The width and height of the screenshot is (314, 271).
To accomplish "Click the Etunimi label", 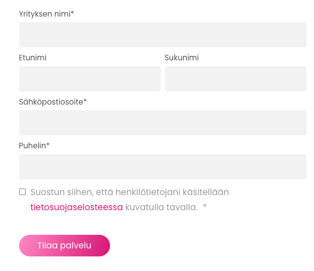I will (33, 58).
